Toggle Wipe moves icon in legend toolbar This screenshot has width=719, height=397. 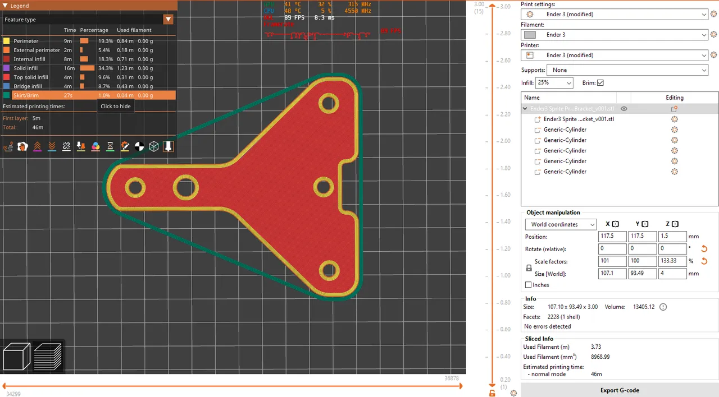23,146
